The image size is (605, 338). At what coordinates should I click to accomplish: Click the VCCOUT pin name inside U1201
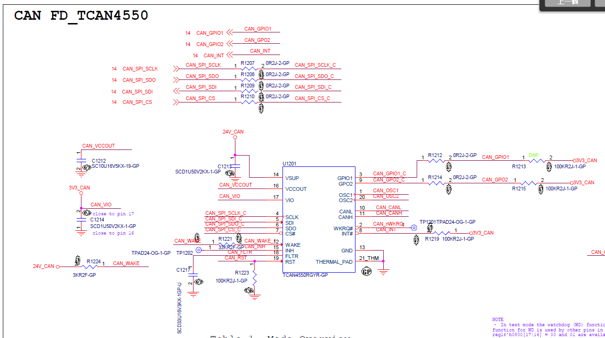click(296, 189)
